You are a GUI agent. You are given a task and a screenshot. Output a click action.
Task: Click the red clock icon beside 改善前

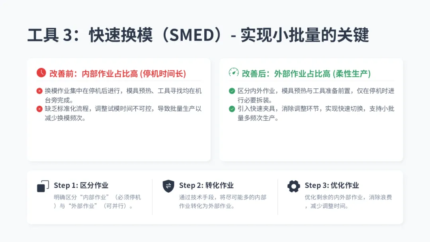tap(41, 73)
